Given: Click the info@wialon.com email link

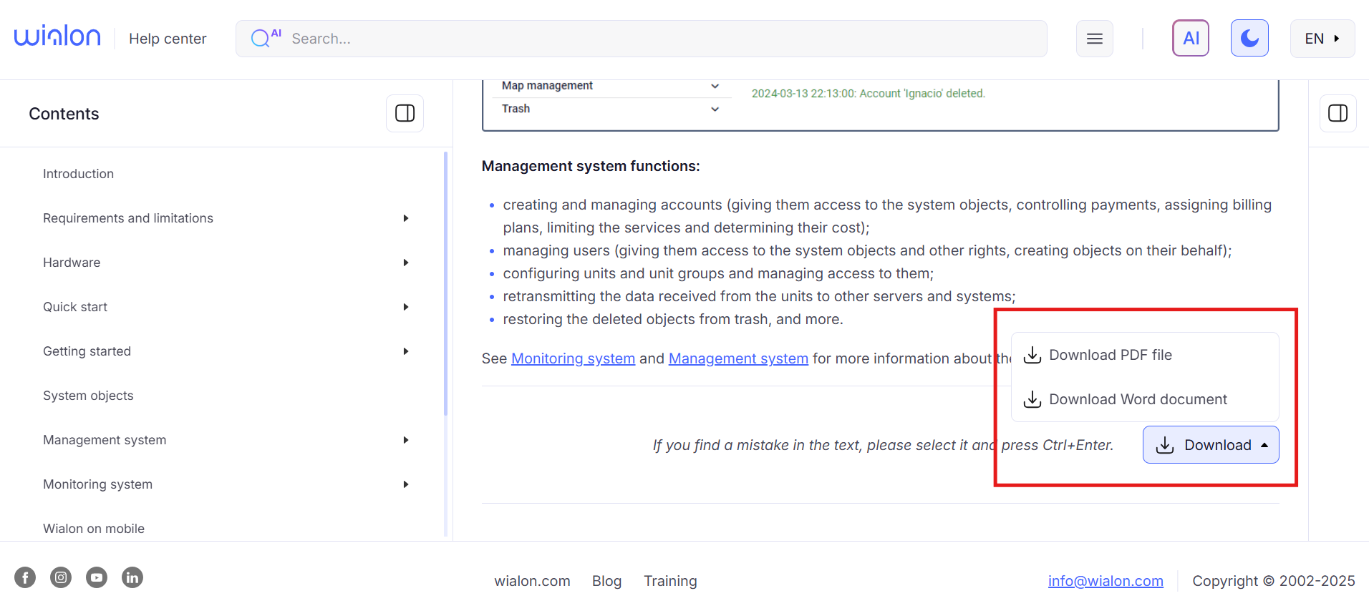Looking at the screenshot, I should coord(1105,581).
